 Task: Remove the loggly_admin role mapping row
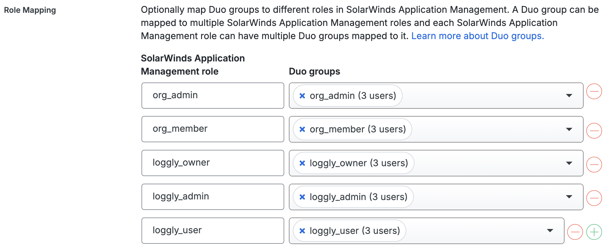(594, 198)
